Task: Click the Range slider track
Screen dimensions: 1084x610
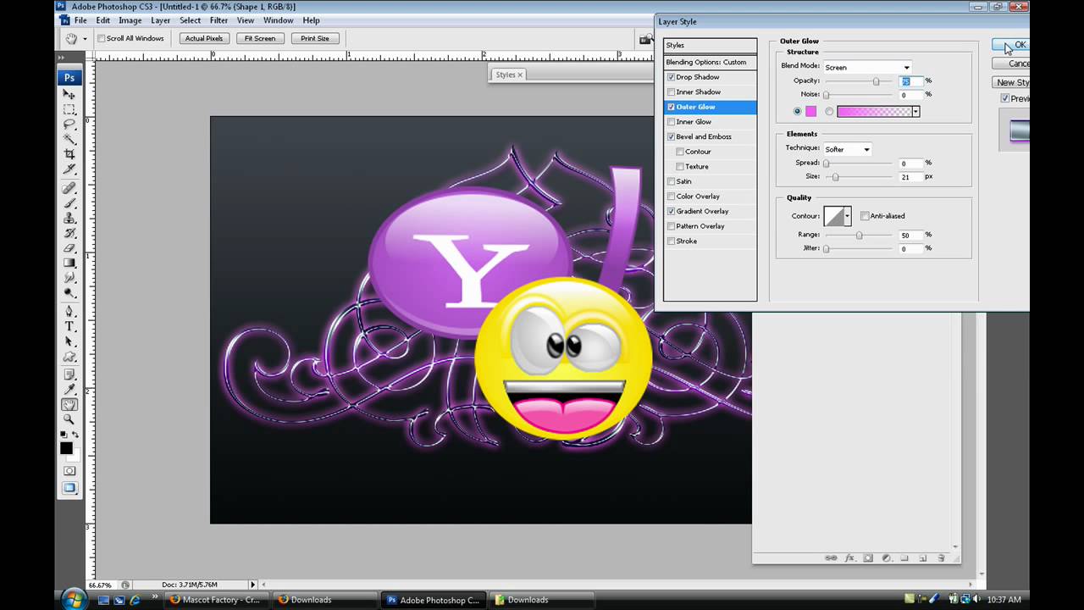Action: tap(858, 235)
